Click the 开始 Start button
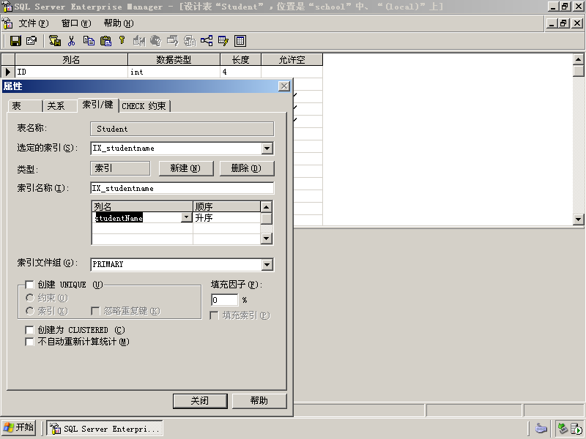 pos(19,428)
